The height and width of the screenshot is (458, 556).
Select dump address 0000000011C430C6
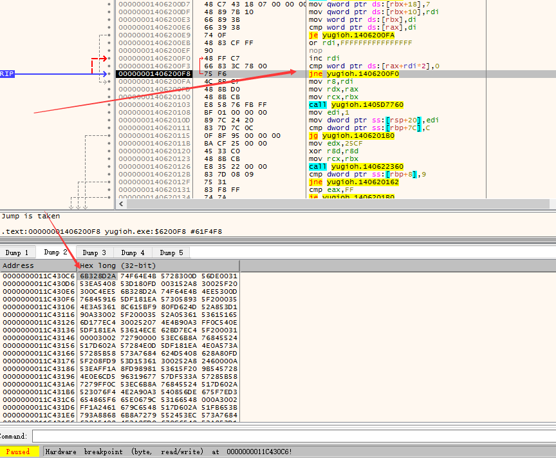click(39, 276)
